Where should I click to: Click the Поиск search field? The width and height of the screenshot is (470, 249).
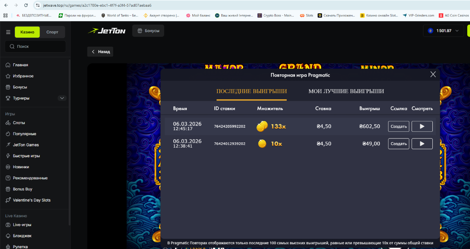click(35, 46)
